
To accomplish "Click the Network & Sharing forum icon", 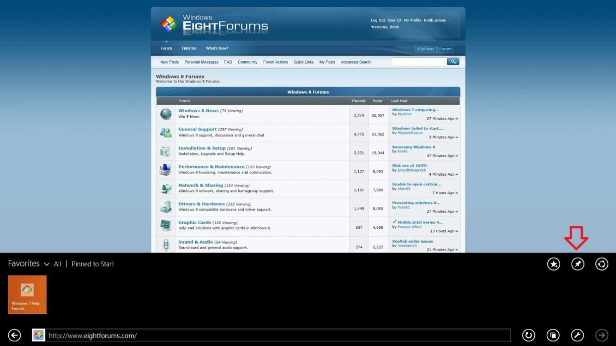I will tap(166, 188).
